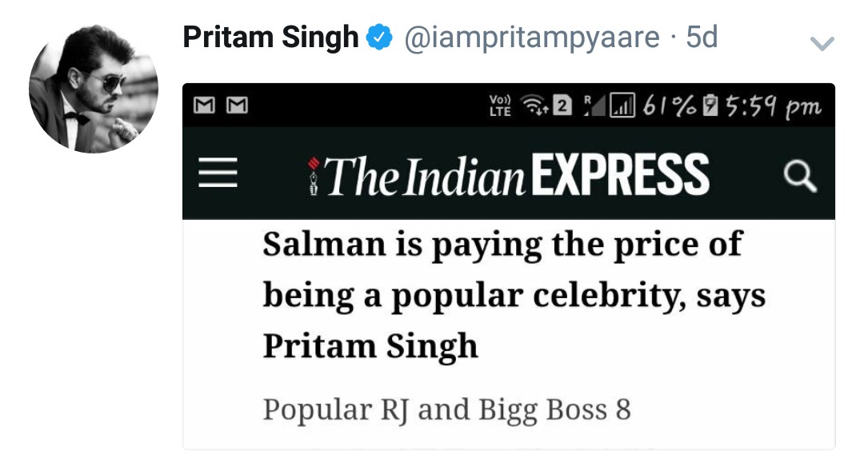Select the 5d tweet timestamp
The image size is (864, 454).
(702, 37)
